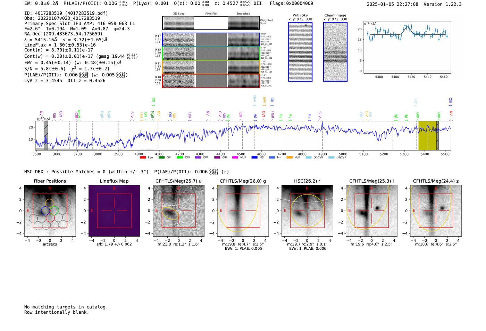Click the EWr: 1. PLAE: 0.005 caption

[x=243, y=249]
